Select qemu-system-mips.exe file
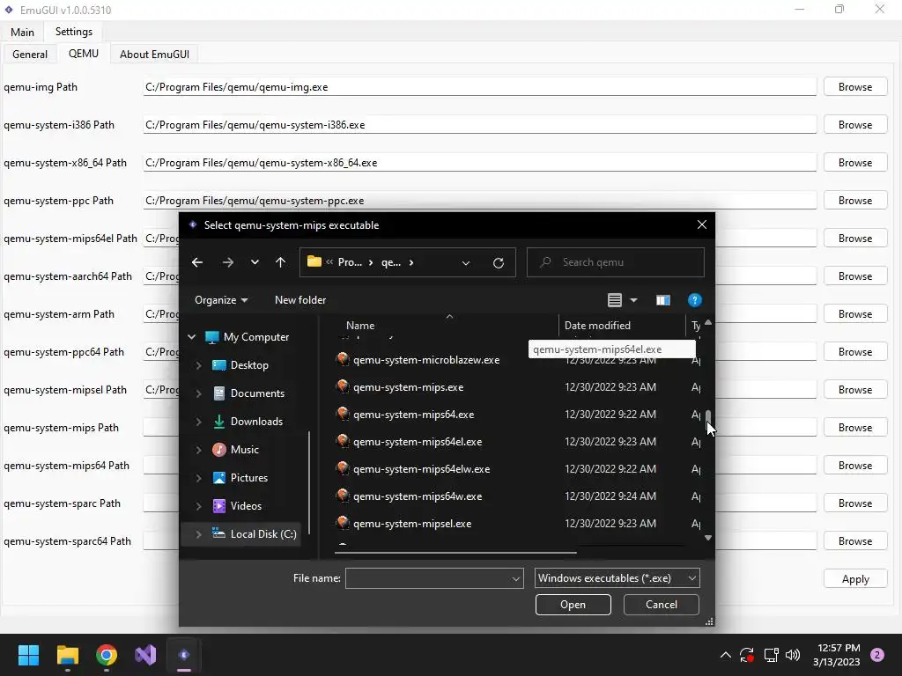 point(408,387)
